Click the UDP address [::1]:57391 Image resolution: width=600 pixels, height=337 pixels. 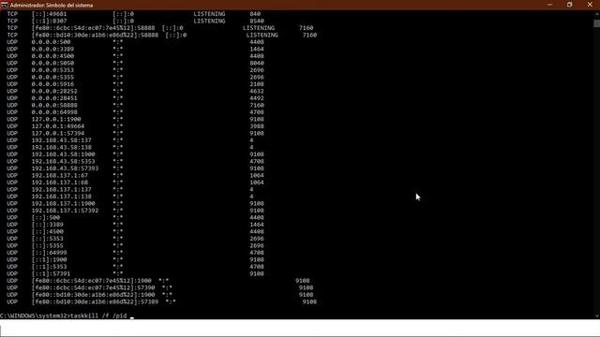point(51,273)
